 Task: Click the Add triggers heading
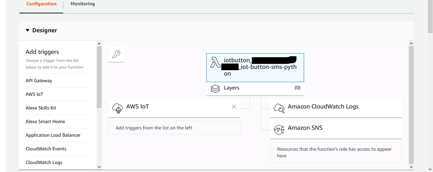click(x=42, y=52)
